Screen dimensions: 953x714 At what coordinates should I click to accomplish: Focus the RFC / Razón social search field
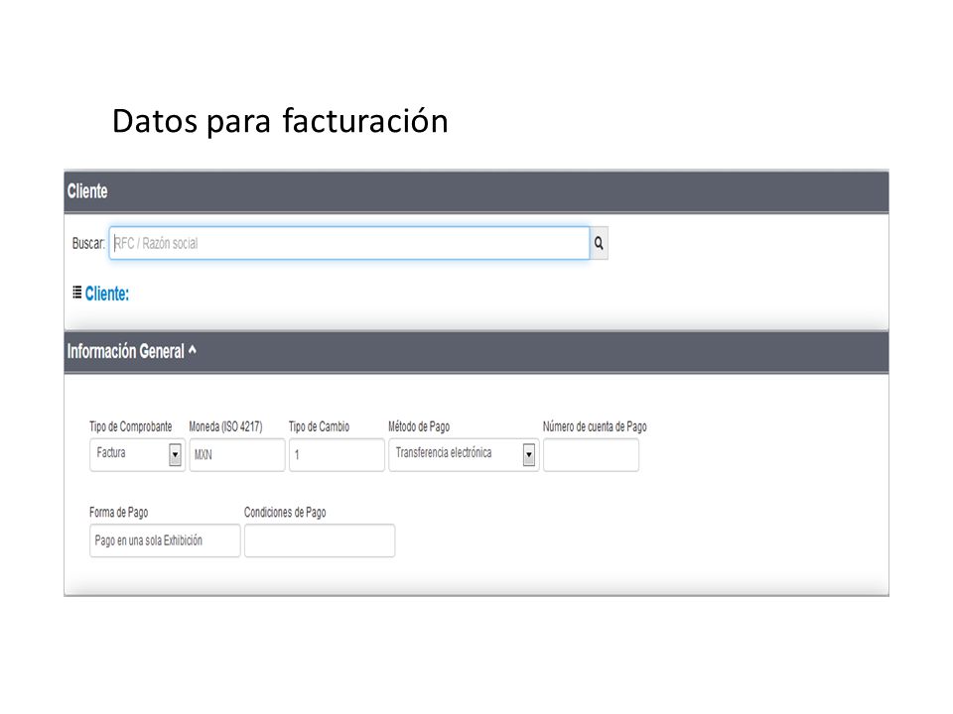[x=349, y=244]
